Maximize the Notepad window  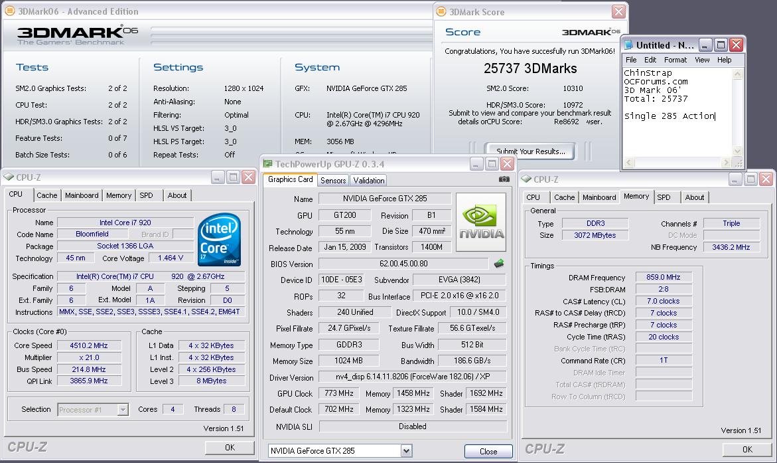click(x=721, y=45)
